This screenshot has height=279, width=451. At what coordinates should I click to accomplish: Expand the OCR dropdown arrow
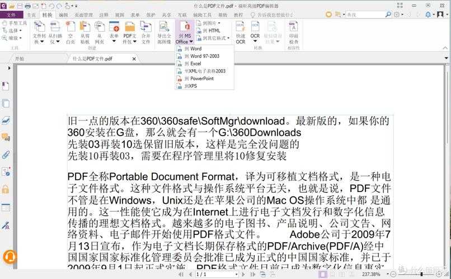(255, 42)
